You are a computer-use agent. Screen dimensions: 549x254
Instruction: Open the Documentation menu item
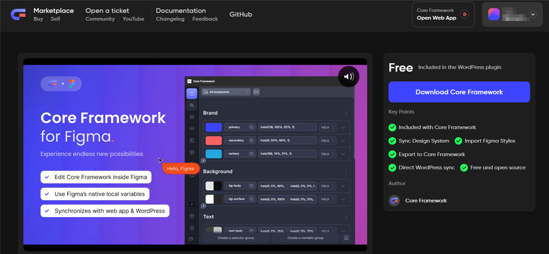[181, 11]
